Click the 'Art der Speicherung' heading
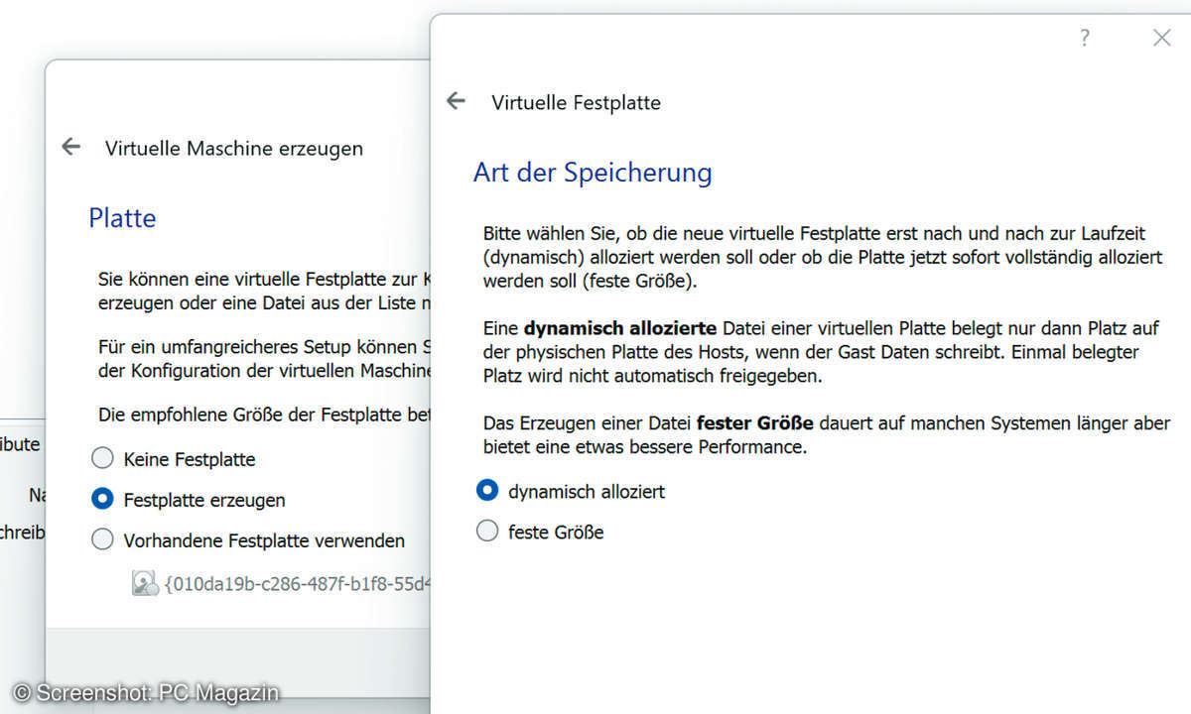Image resolution: width=1191 pixels, height=714 pixels. coord(593,173)
